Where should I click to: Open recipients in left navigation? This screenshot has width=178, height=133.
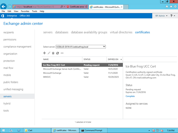coord(9,32)
